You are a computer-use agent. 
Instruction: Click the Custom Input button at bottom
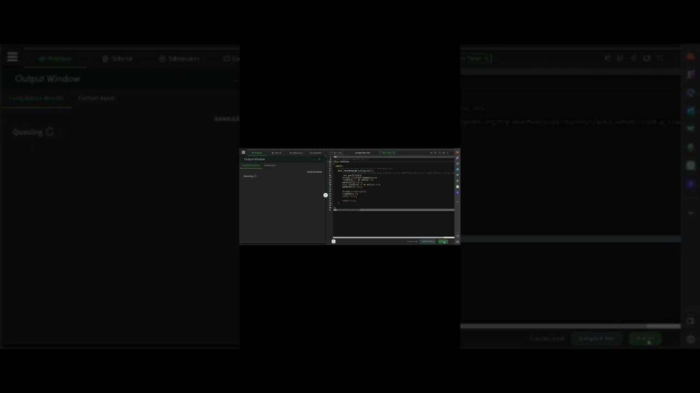click(412, 241)
